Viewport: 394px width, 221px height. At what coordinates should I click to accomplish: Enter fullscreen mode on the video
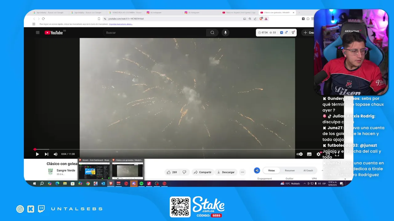point(337,154)
